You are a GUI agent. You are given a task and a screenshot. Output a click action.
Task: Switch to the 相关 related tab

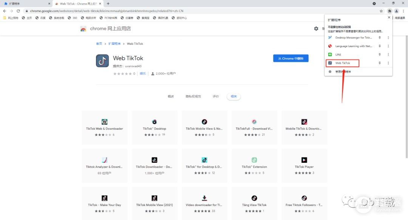pyautogui.click(x=234, y=96)
